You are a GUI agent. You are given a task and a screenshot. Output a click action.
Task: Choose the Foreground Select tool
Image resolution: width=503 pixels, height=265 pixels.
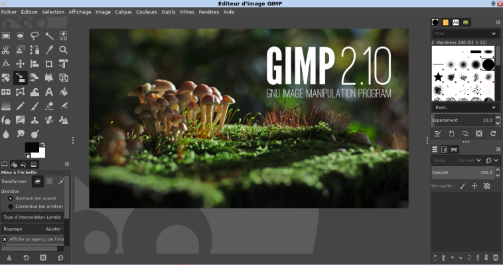pyautogui.click(x=20, y=50)
